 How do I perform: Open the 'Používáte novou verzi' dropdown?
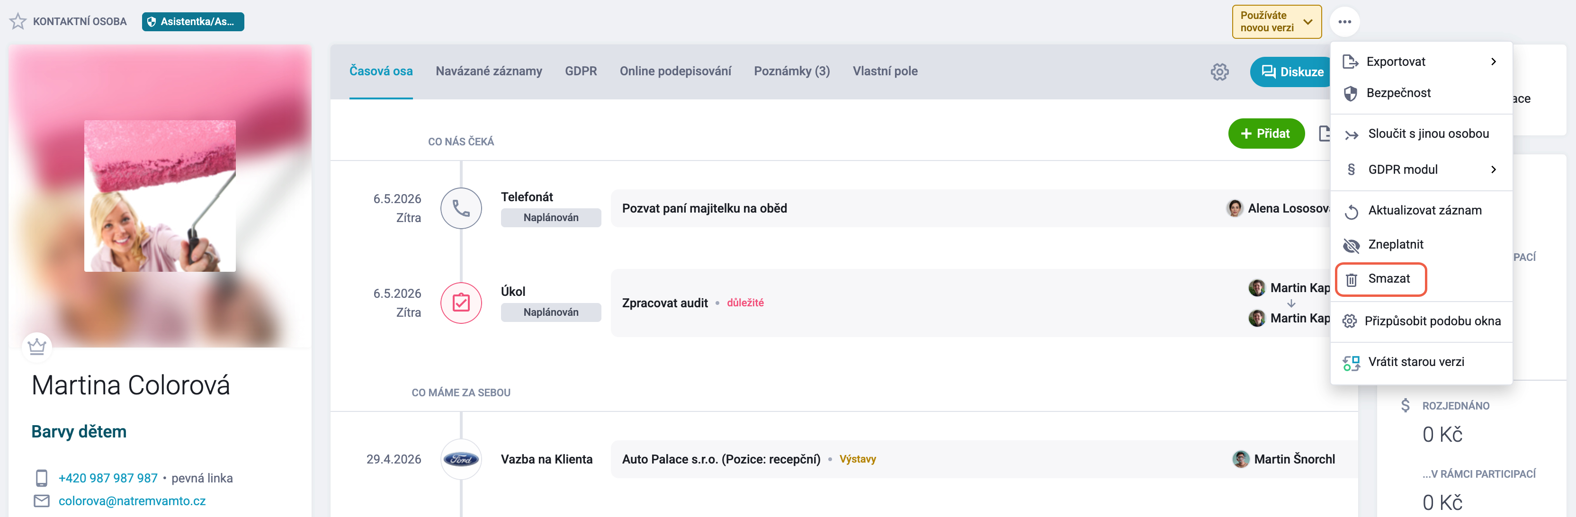point(1276,21)
